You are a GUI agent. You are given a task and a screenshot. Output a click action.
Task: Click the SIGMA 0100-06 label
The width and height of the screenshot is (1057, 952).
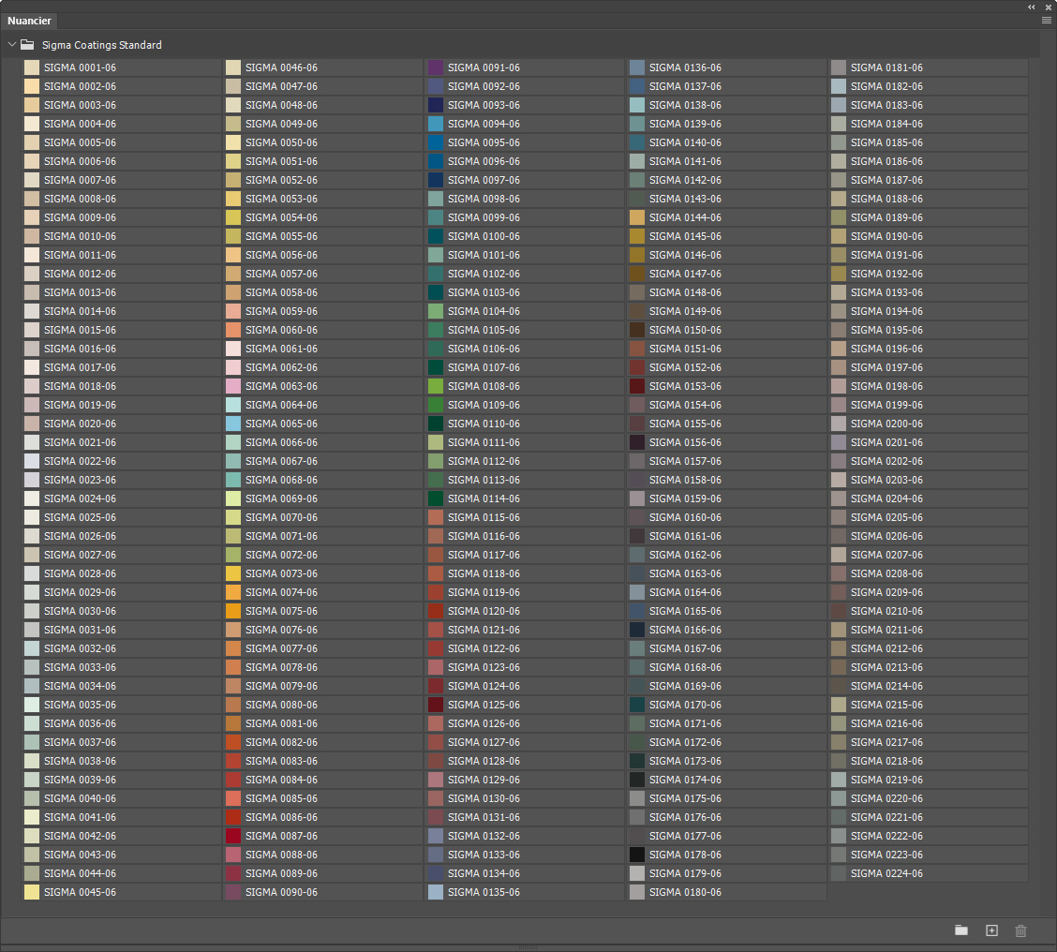tap(484, 236)
